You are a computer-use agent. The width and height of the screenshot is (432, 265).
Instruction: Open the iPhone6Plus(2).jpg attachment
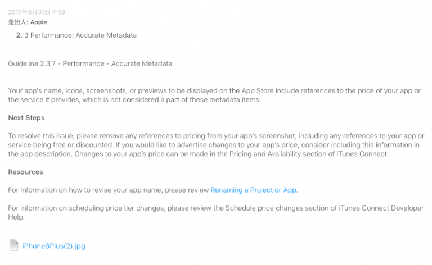click(53, 245)
